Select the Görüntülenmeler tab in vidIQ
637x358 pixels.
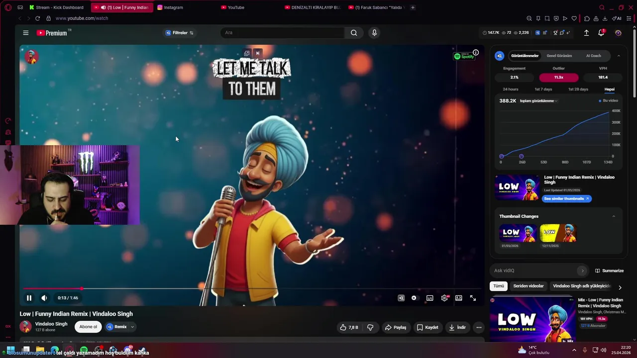tap(525, 56)
